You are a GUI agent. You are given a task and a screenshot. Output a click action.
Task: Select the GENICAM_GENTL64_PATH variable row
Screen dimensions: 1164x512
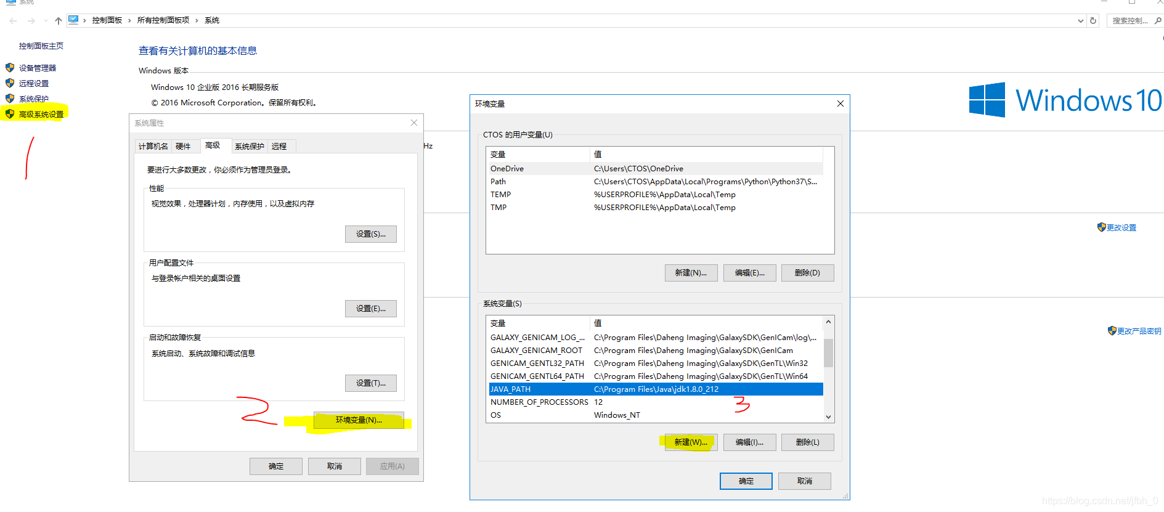click(x=656, y=376)
